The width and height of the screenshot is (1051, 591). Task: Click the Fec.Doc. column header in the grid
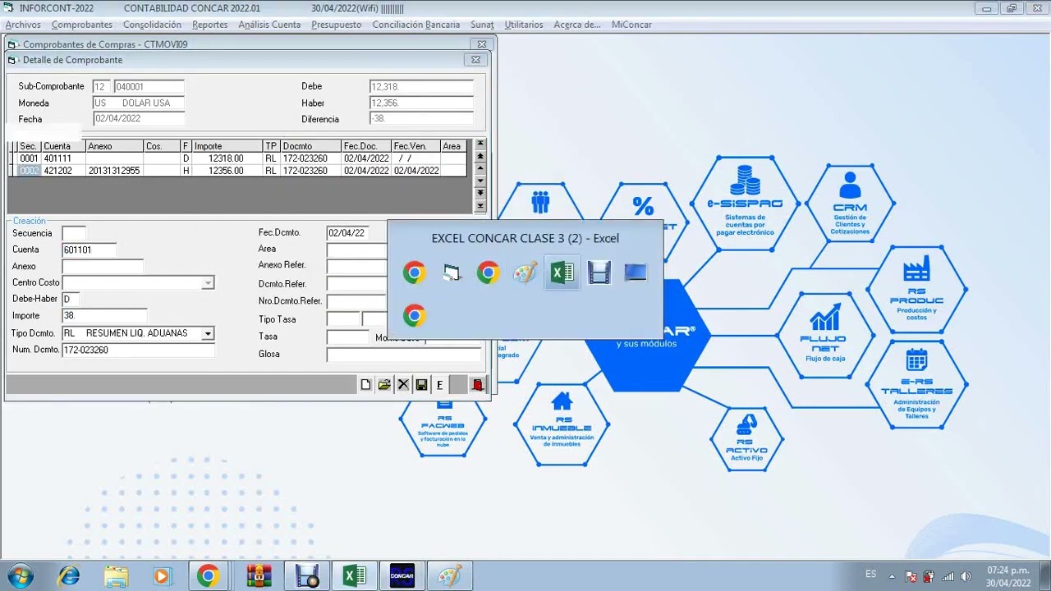pos(366,146)
